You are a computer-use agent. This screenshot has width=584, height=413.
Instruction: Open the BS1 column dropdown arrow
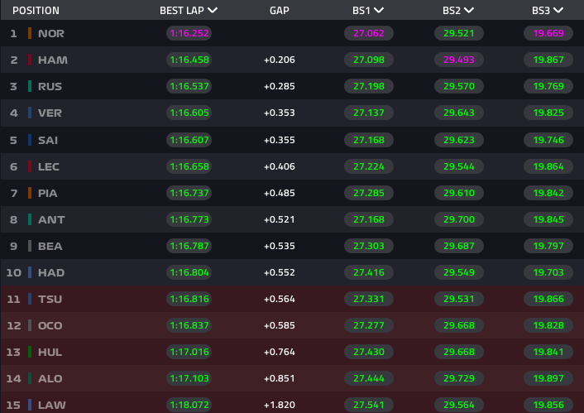[x=379, y=11]
